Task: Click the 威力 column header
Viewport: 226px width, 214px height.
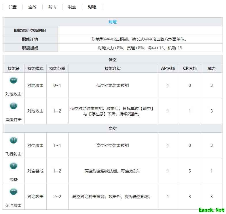Action: pyautogui.click(x=212, y=68)
